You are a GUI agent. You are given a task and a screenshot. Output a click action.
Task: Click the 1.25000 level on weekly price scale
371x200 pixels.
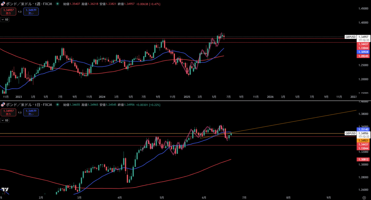(x=363, y=65)
